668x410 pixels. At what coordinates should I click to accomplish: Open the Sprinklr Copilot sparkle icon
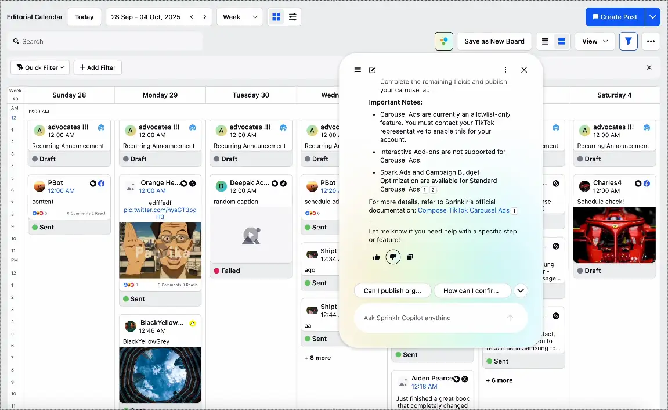click(x=443, y=41)
